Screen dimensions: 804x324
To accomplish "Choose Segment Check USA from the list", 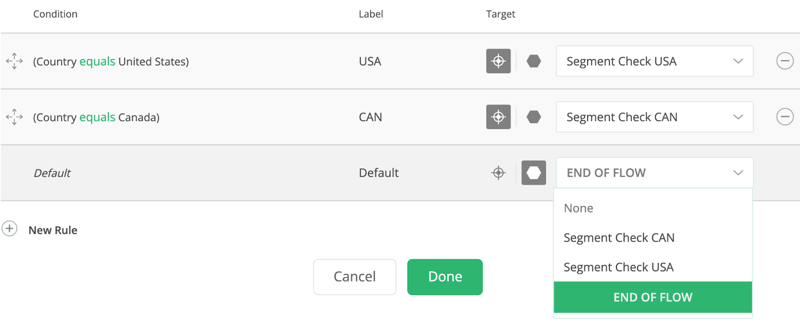I will 619,267.
